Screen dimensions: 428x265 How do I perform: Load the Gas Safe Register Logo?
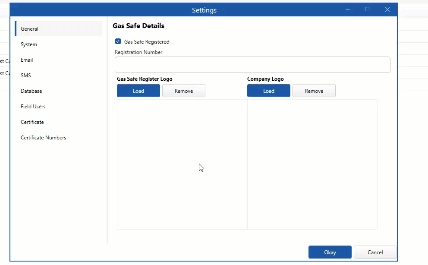[138, 91]
